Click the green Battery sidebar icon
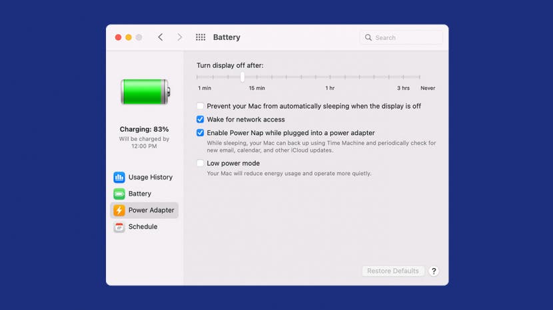Image resolution: width=553 pixels, height=310 pixels. click(119, 194)
